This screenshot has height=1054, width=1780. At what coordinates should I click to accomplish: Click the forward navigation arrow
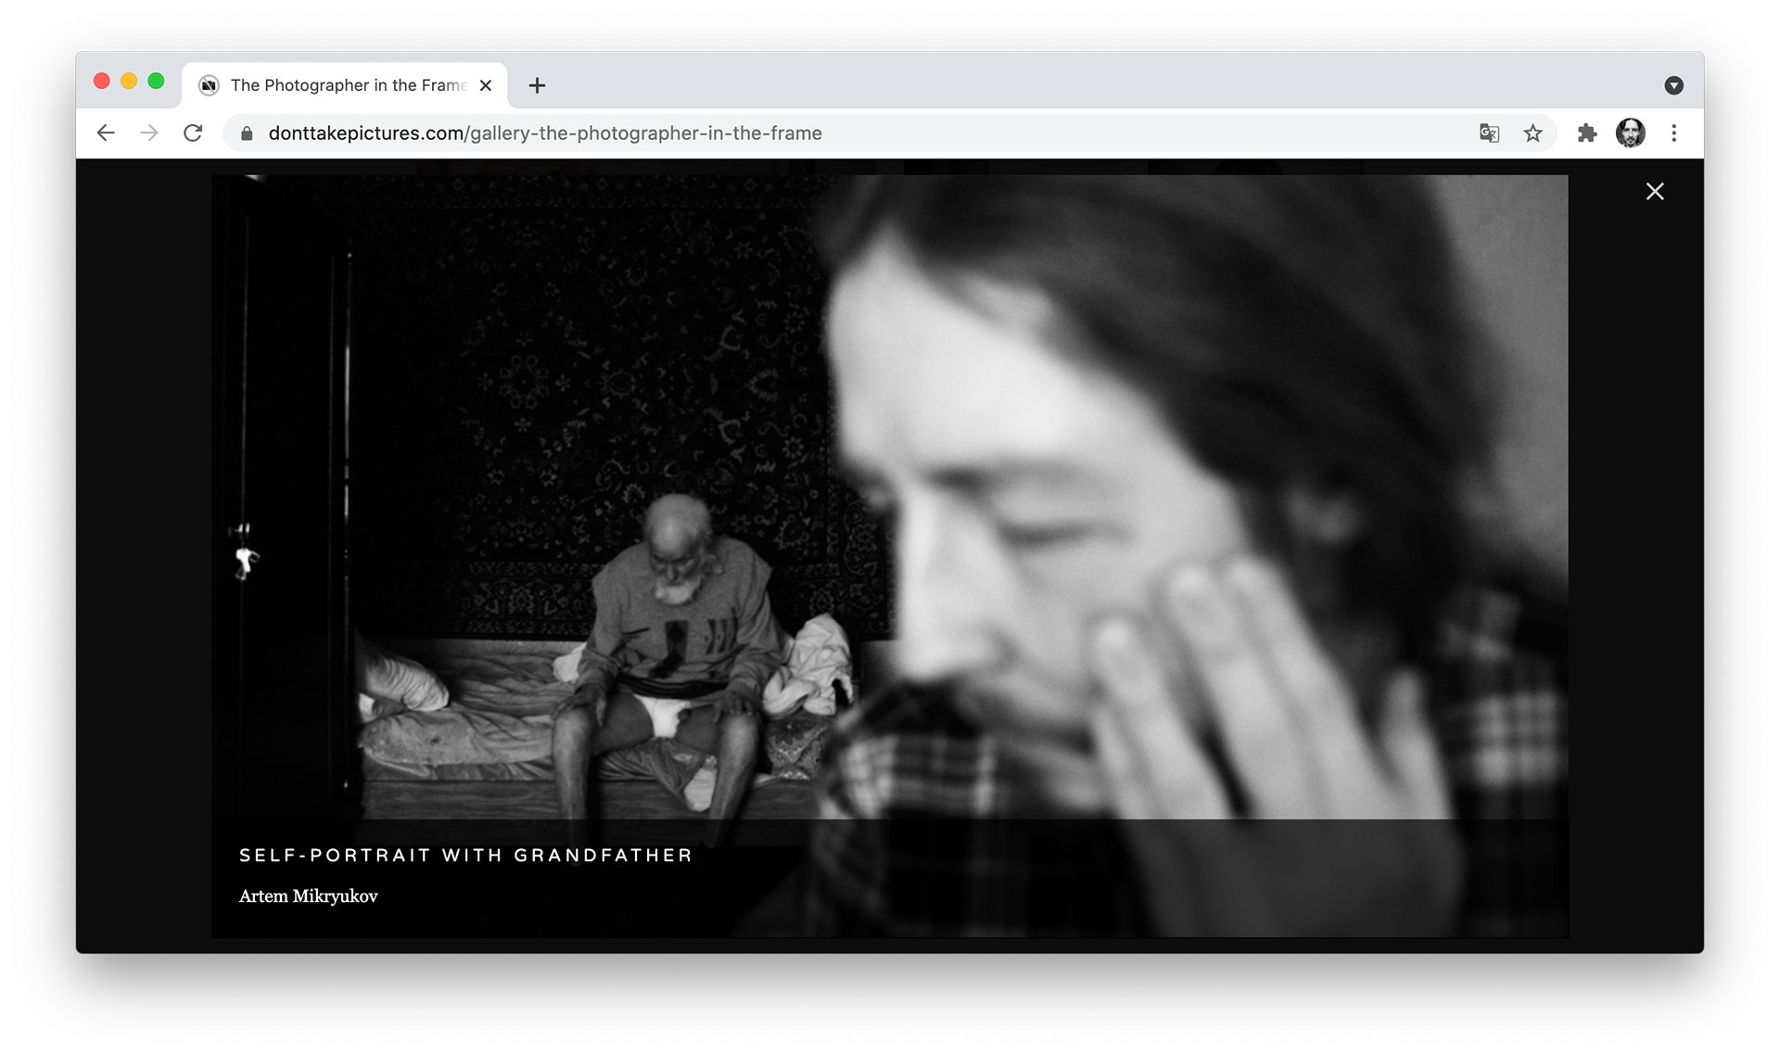tap(149, 133)
